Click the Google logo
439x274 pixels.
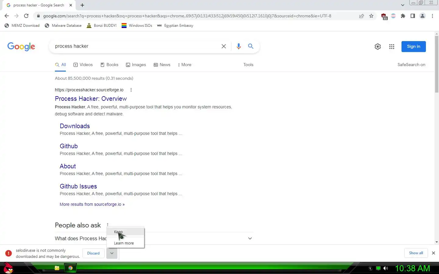click(x=21, y=46)
